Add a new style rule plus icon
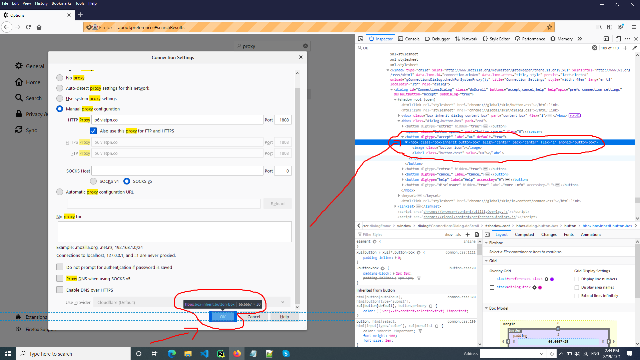 pyautogui.click(x=468, y=235)
